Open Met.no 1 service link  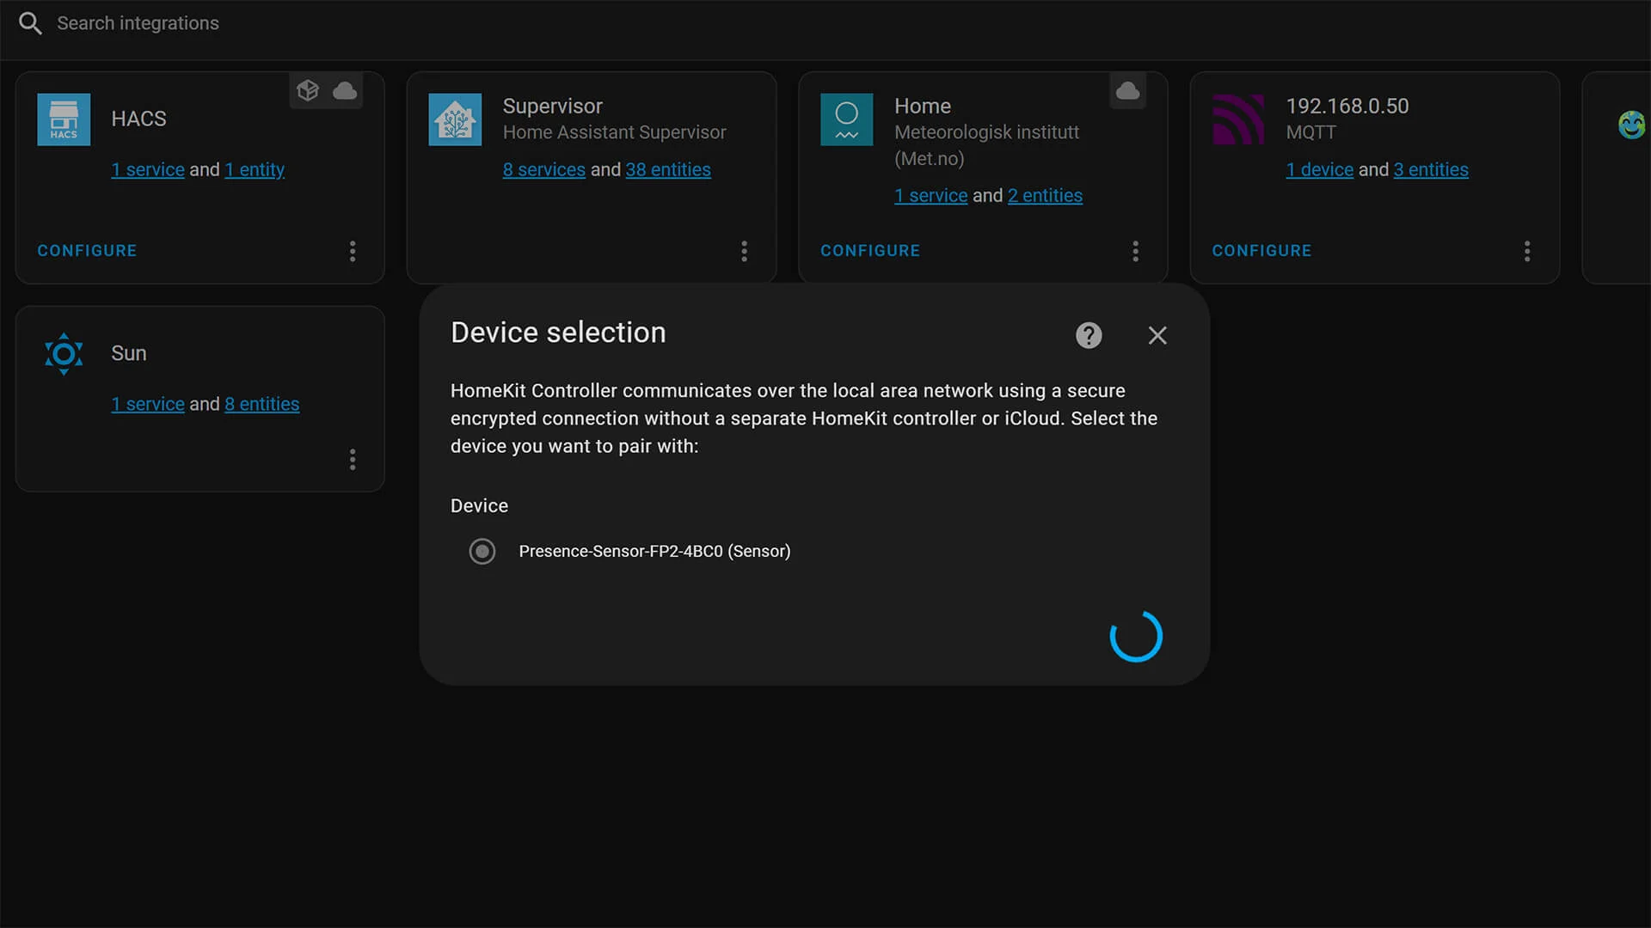click(x=931, y=195)
